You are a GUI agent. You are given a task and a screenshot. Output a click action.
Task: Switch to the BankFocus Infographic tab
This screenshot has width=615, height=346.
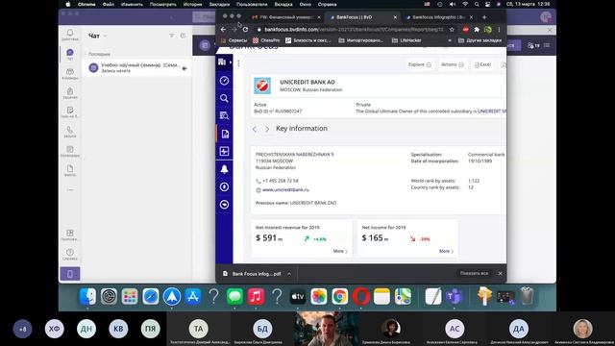coord(438,17)
